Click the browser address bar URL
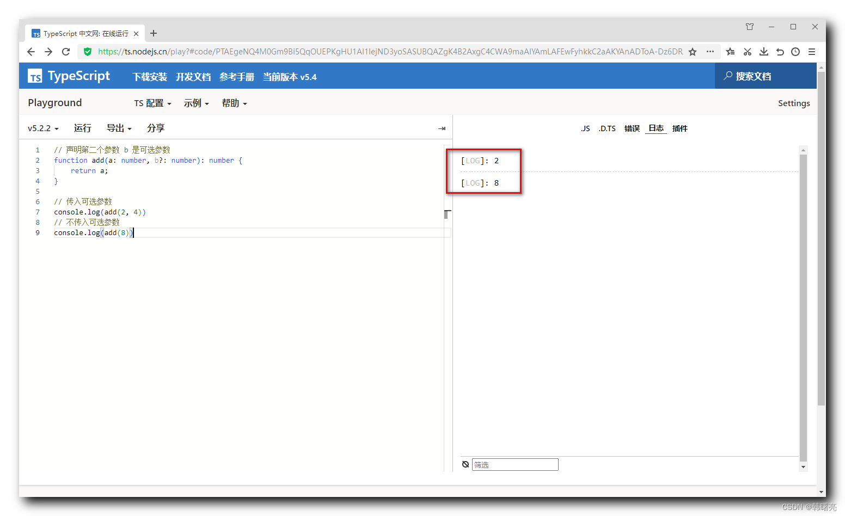Screen dimensions: 845x516 click(390, 52)
